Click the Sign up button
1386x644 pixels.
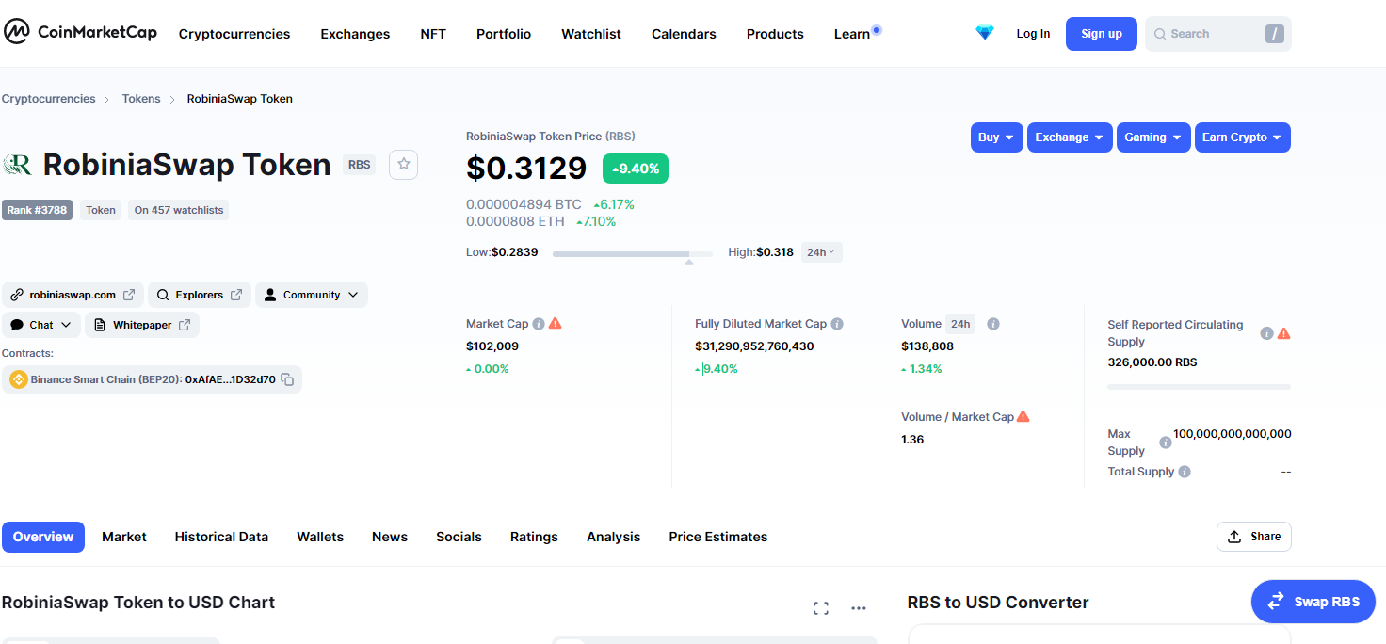(1102, 34)
